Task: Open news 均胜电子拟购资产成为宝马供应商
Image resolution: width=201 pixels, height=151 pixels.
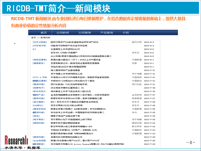Action: point(69,46)
